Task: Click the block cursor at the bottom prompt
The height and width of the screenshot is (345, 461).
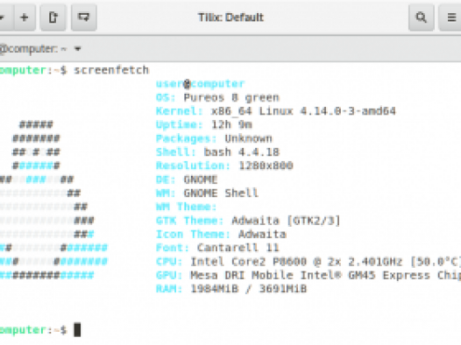Action: (x=77, y=330)
